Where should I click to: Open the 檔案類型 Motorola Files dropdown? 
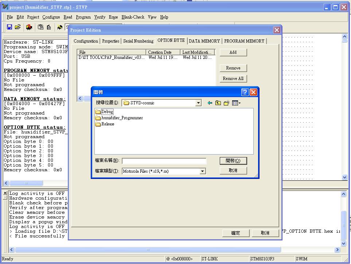(203, 171)
